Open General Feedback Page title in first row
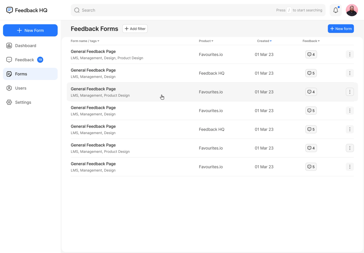Screen dimensions: 364x253 pyautogui.click(x=93, y=52)
